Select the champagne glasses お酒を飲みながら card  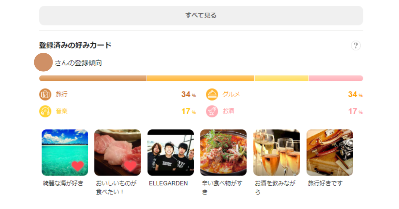coord(277,153)
